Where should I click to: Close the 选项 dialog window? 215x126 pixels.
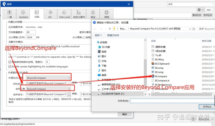tap(129, 4)
